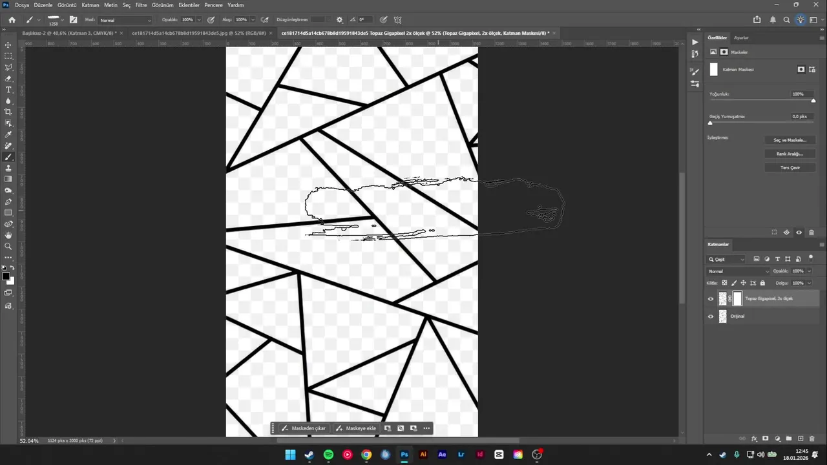
Task: Select the Clone Stamp tool
Action: (8, 168)
